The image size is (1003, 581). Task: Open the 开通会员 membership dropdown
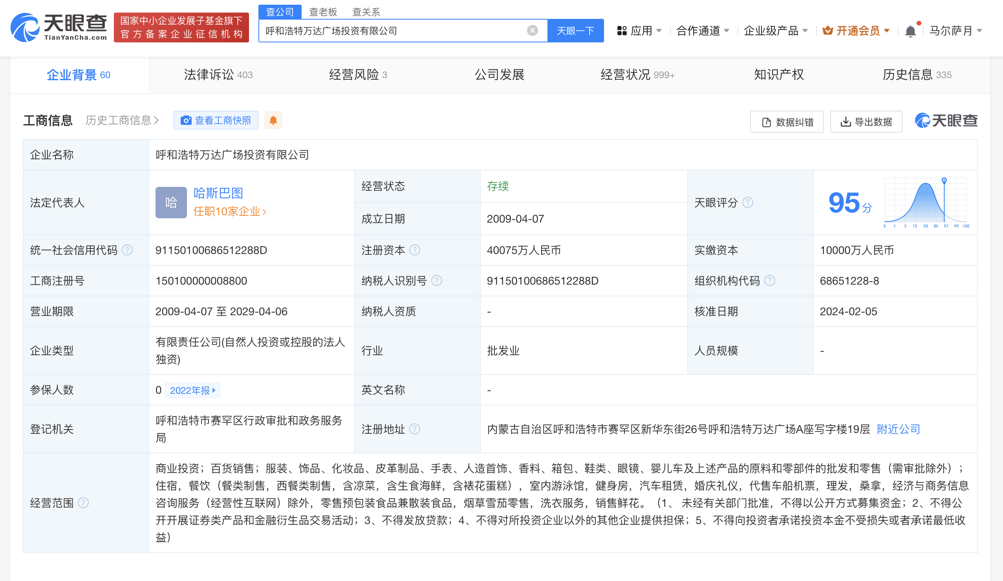tap(856, 31)
